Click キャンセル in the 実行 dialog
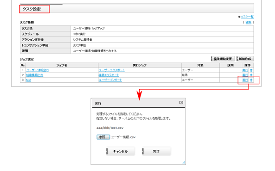 (x=121, y=151)
